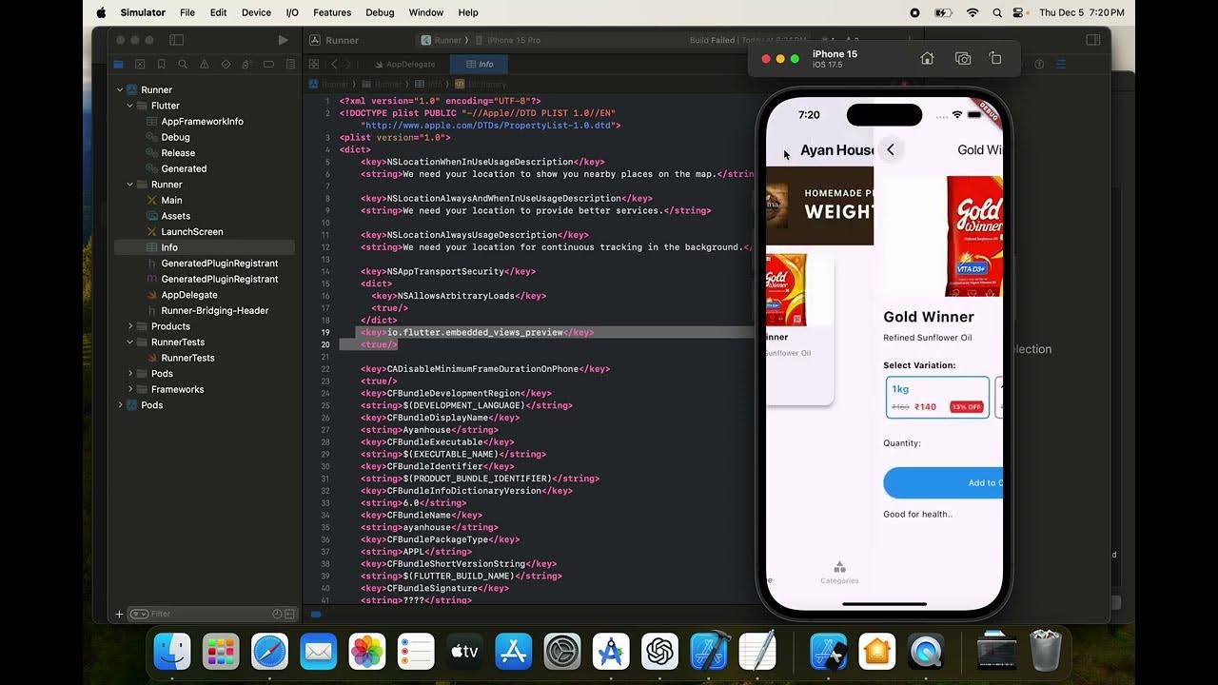Collapse the inner Runner group disclosure triangle
This screenshot has height=685, width=1218.
coord(130,185)
